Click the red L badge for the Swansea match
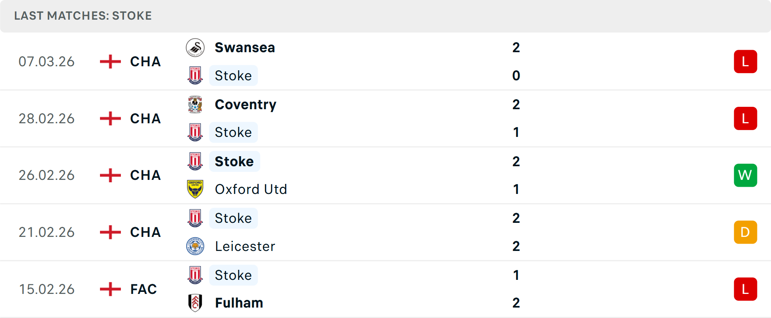The image size is (771, 318). pos(745,61)
